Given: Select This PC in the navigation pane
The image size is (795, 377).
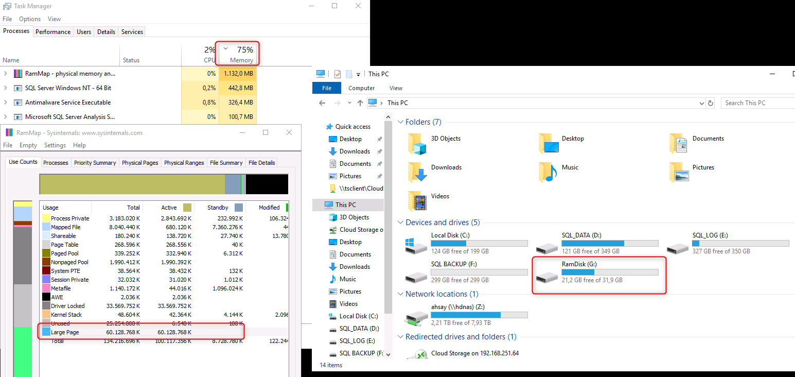Looking at the screenshot, I should pos(347,205).
